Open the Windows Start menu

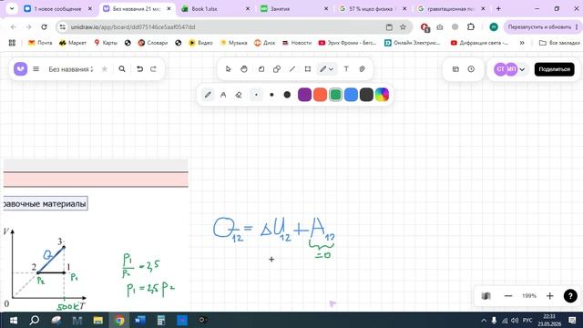coord(13,320)
